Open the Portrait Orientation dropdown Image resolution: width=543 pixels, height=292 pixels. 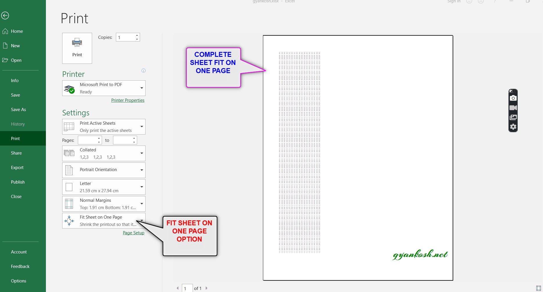coord(104,170)
